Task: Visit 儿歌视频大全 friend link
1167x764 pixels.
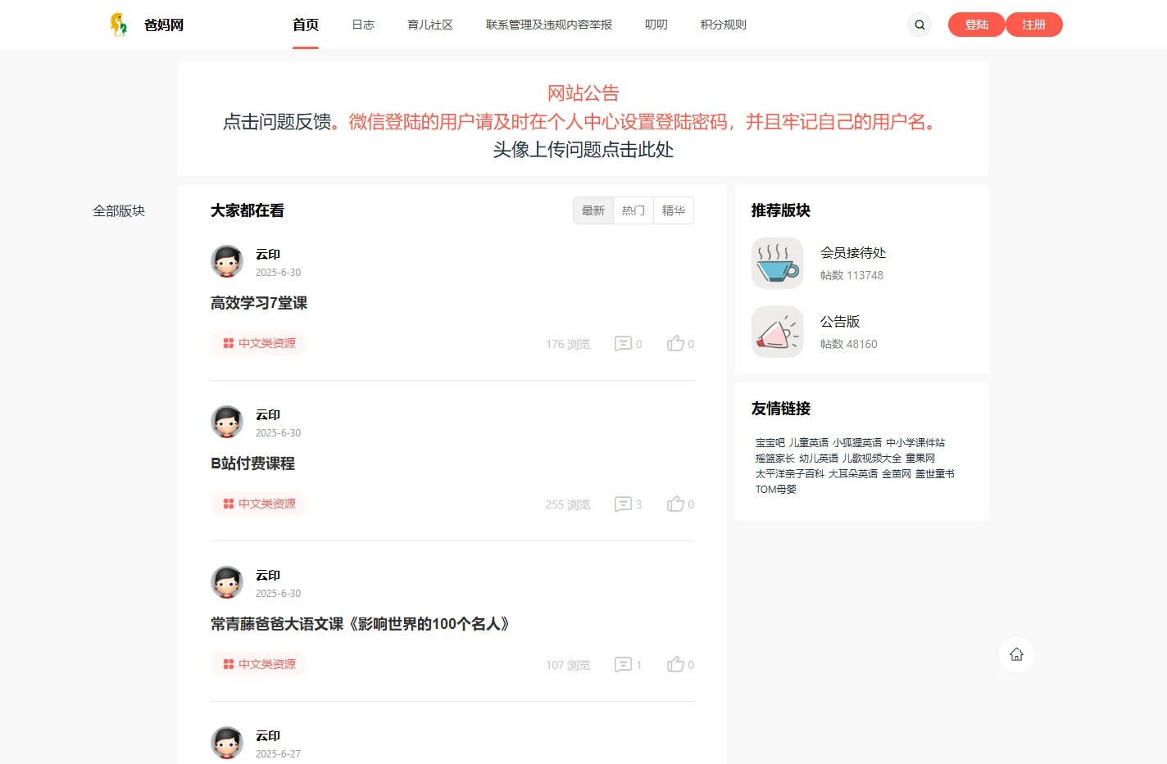Action: pyautogui.click(x=872, y=458)
